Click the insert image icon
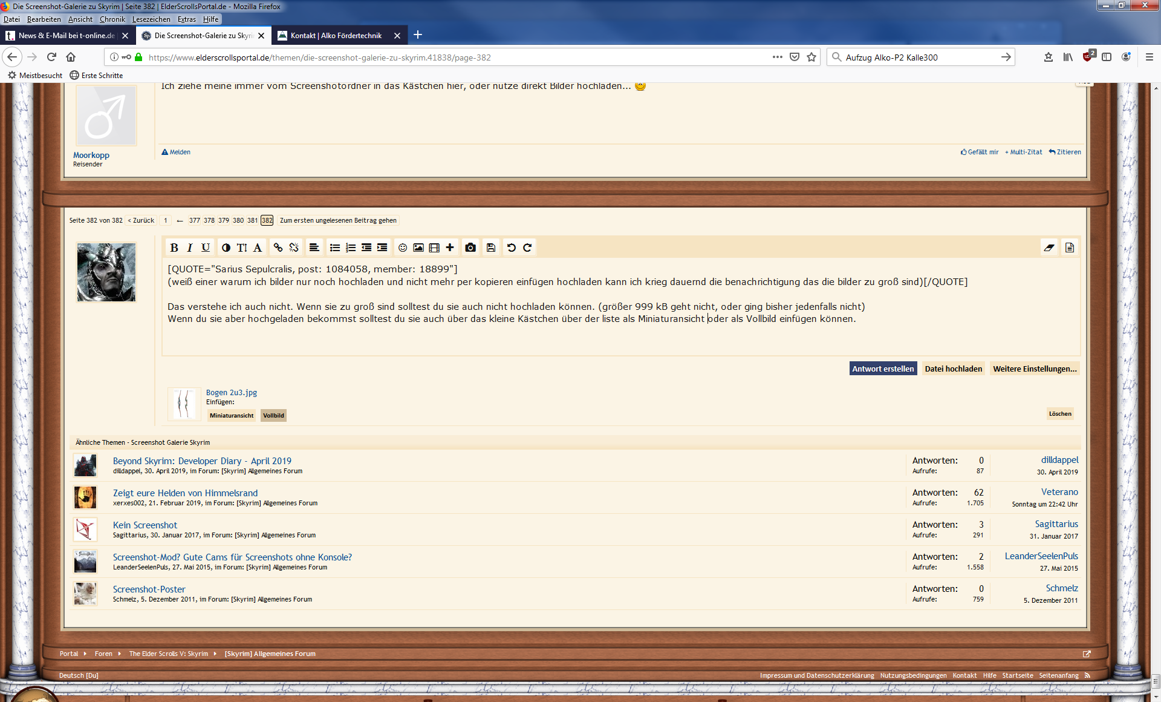Image resolution: width=1161 pixels, height=702 pixels. pyautogui.click(x=418, y=248)
